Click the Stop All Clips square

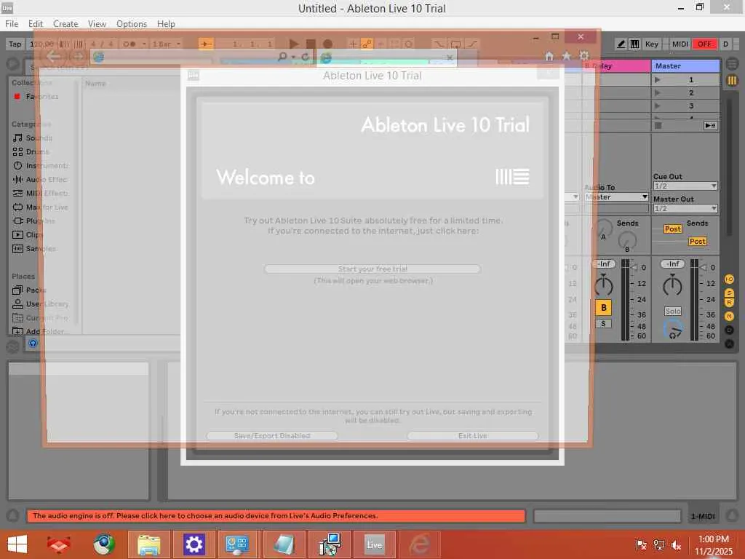coord(658,125)
